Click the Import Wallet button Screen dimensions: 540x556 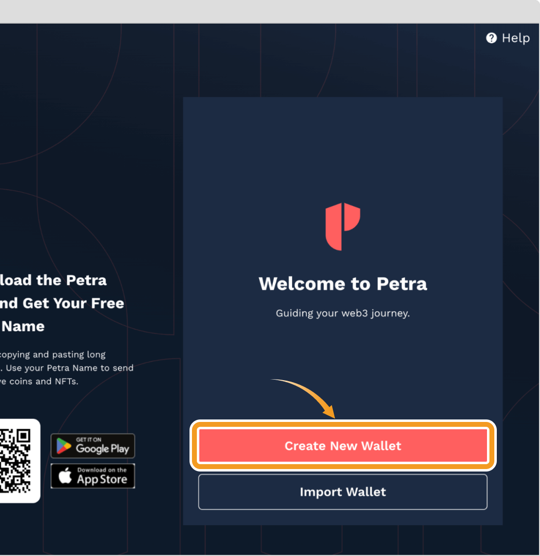(x=343, y=492)
